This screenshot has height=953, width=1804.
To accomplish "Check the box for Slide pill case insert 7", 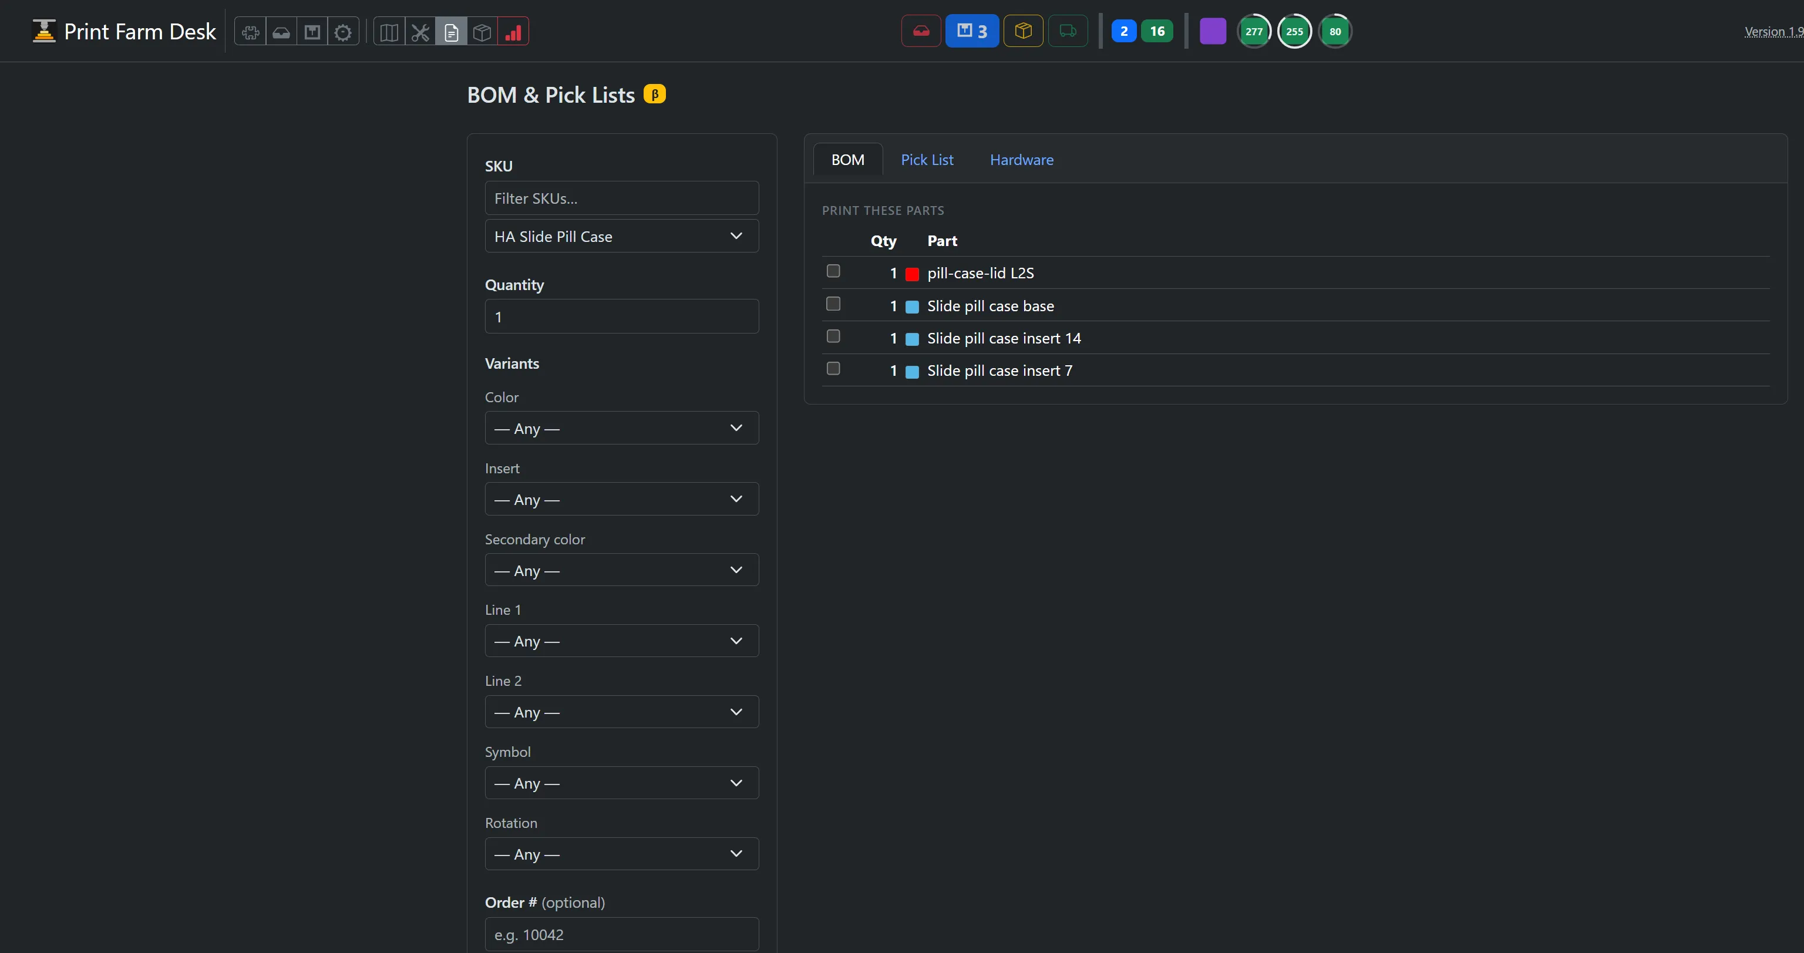I will 833,368.
